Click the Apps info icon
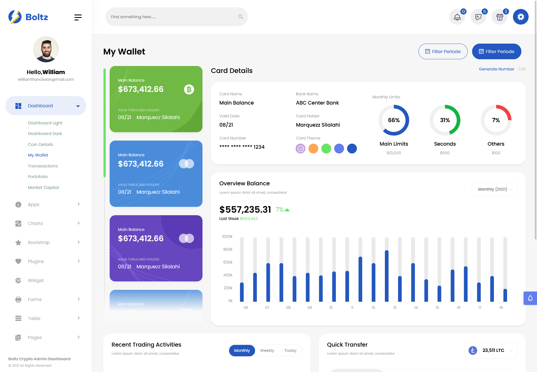Viewport: 537px width, 372px height. tap(18, 205)
